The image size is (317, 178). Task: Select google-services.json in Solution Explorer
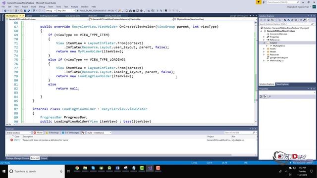pos(279,58)
